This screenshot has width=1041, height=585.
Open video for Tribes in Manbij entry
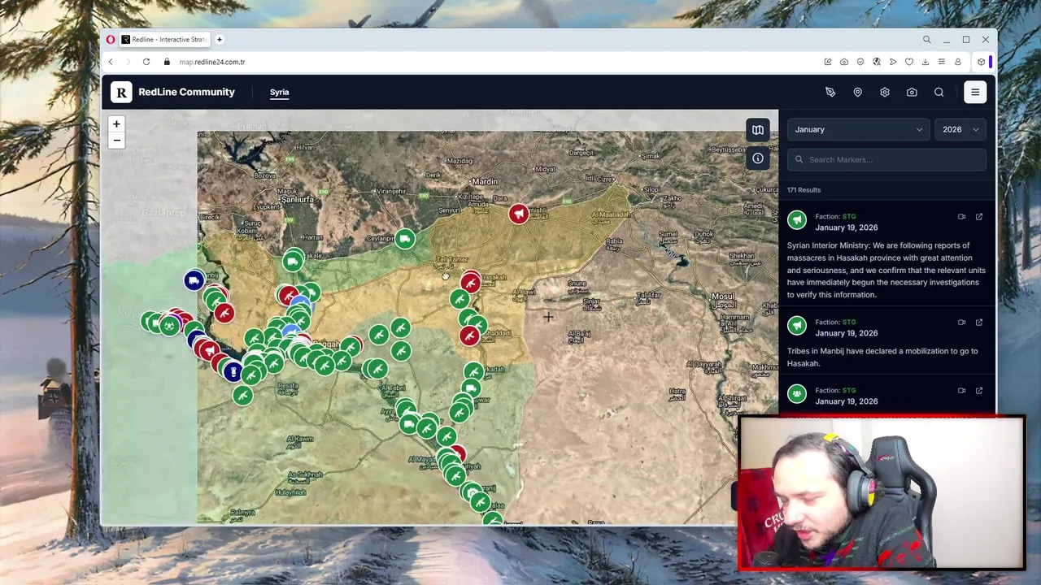(961, 323)
